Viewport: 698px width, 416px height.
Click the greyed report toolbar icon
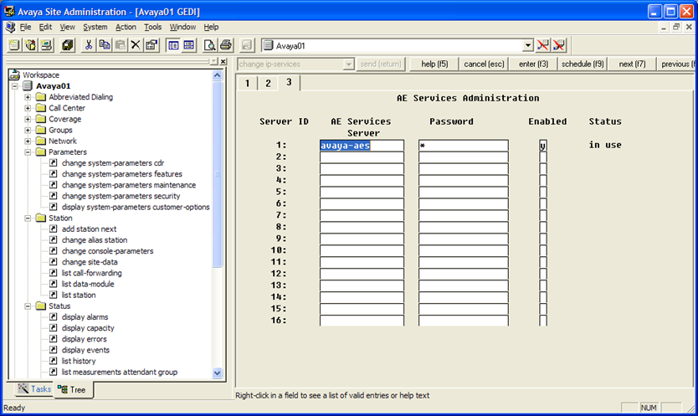pos(247,45)
